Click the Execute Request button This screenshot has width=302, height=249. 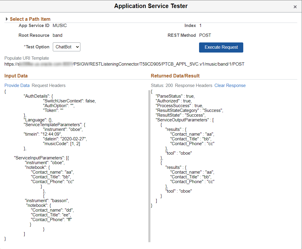(x=221, y=47)
